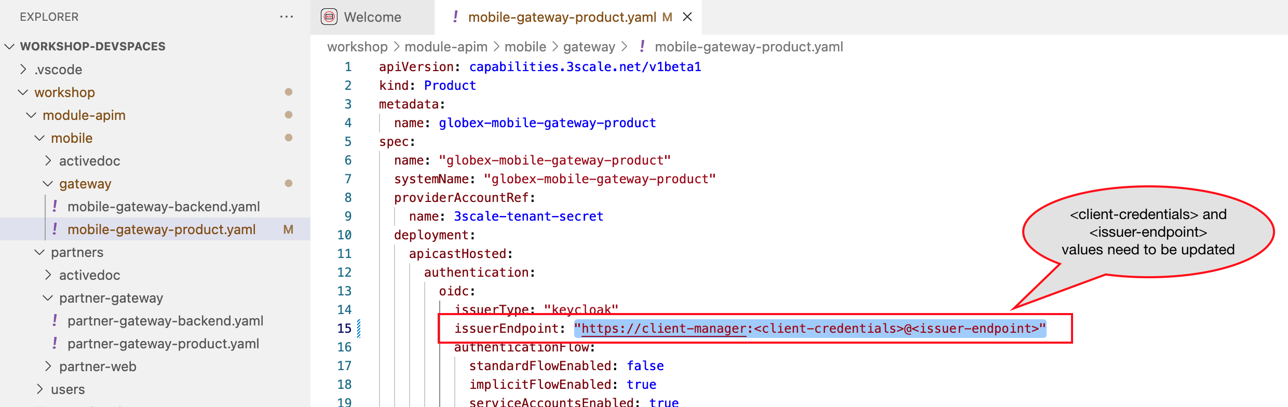
Task: Click 'providerAccountRef' key
Action: pos(461,197)
